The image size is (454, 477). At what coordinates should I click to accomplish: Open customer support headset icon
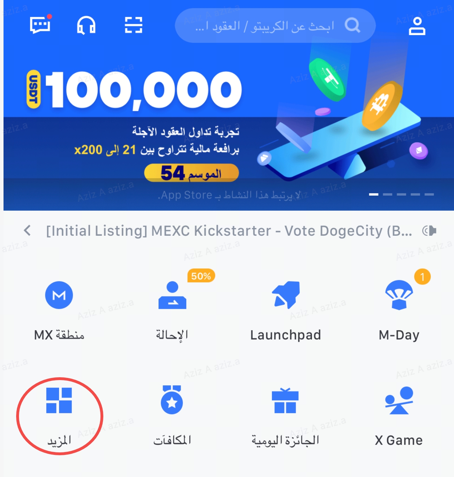coord(86,25)
